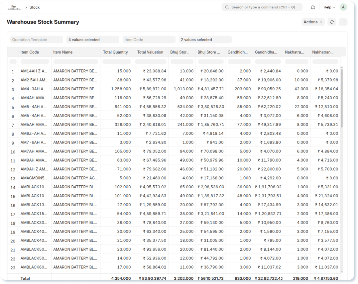The width and height of the screenshot is (358, 284).
Task: Click the search magnifier icon
Action: click(x=227, y=7)
